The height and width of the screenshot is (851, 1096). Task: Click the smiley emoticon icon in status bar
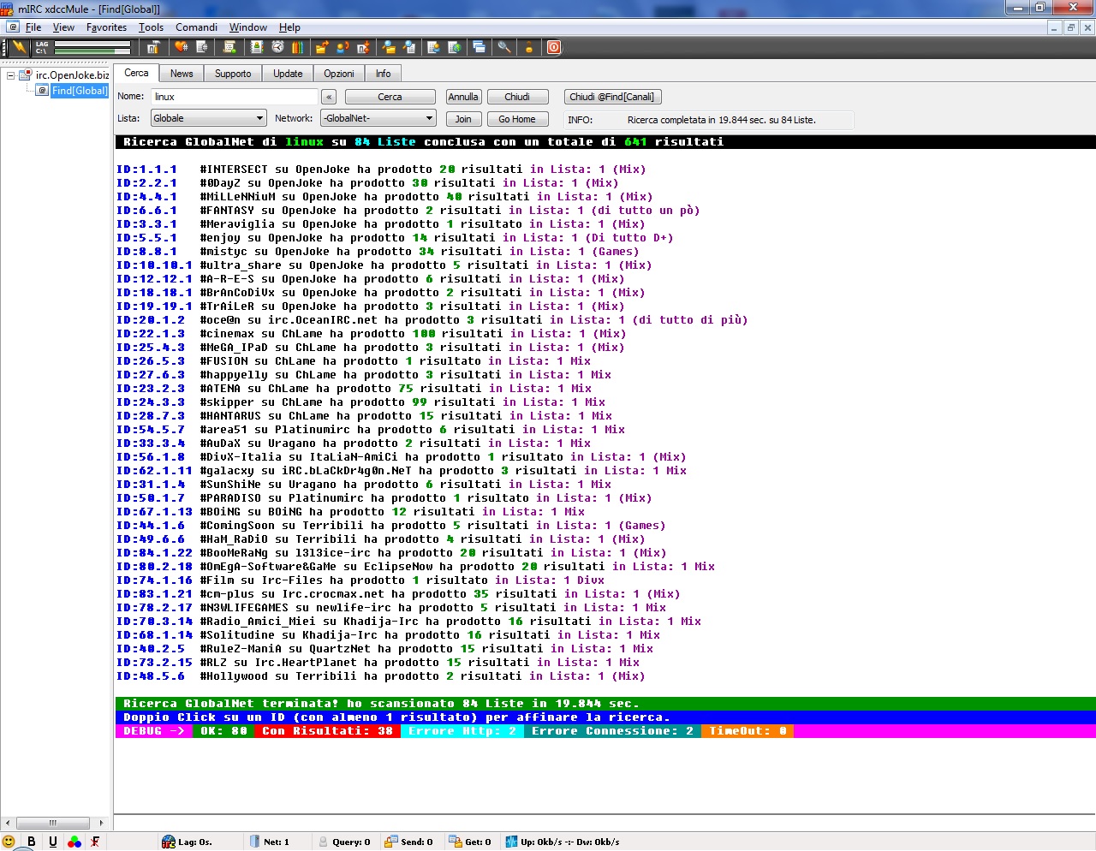pos(10,841)
